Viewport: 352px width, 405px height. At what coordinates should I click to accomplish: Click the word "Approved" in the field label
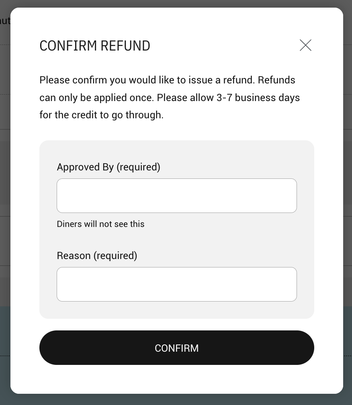(79, 167)
